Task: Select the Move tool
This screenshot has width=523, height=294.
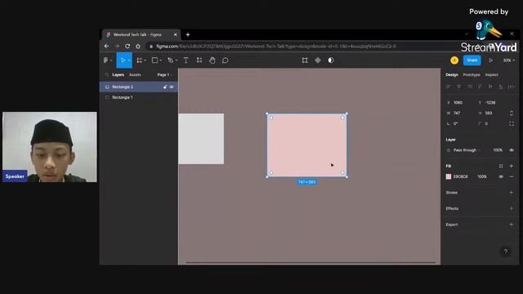Action: click(x=123, y=60)
